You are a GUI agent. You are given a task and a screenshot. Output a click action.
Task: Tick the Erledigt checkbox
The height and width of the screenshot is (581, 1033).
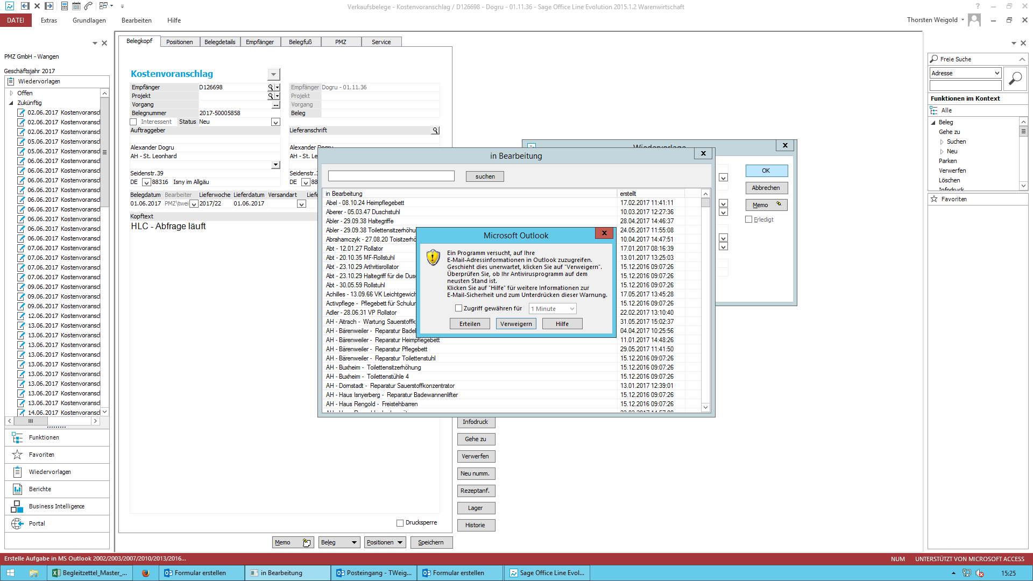pyautogui.click(x=748, y=219)
